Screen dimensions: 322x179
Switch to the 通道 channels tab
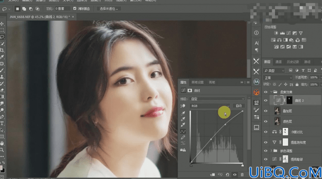[279, 62]
